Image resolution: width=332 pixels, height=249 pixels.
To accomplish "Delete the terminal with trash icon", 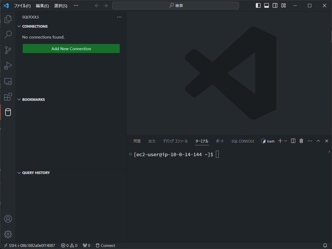I will (301, 141).
